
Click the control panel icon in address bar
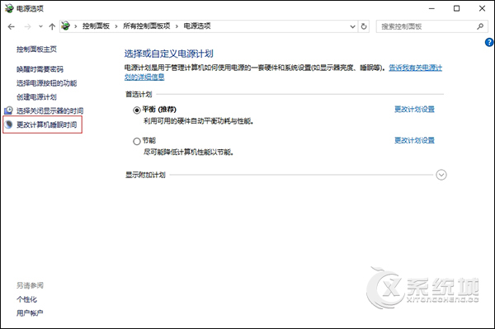(66, 26)
